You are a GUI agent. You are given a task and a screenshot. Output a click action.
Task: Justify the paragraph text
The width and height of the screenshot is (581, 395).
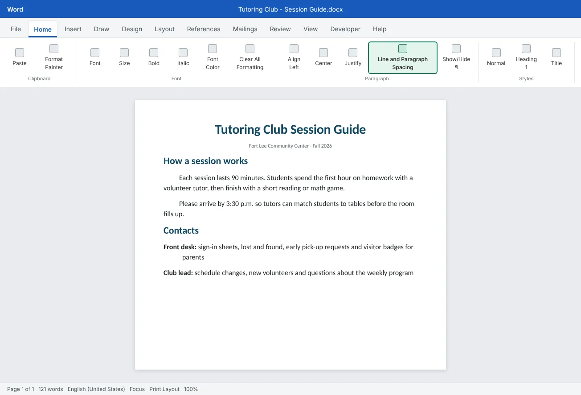353,58
